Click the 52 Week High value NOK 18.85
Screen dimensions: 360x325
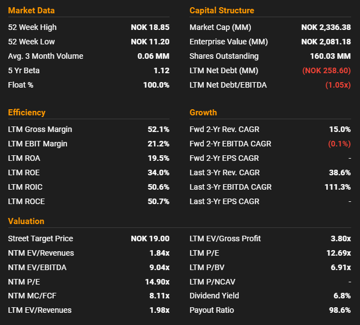click(x=150, y=27)
